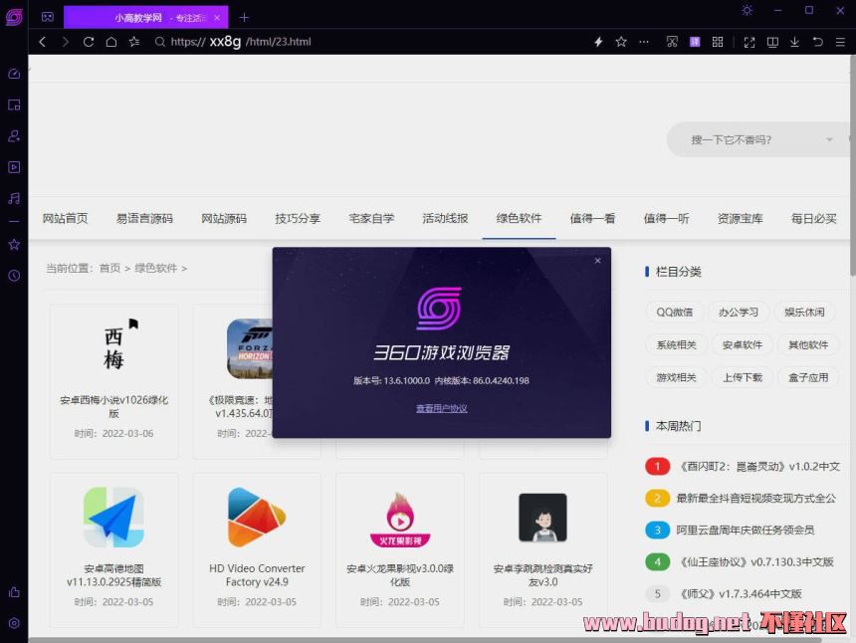Select the 绿色软件 nav menu item

pos(519,218)
